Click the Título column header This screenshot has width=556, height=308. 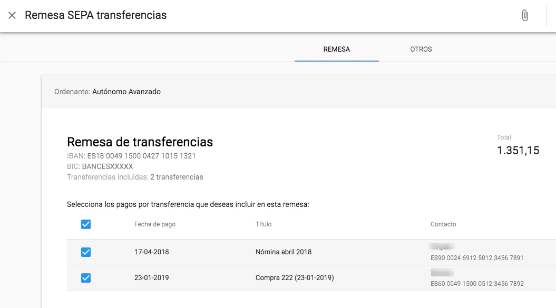[x=264, y=224]
